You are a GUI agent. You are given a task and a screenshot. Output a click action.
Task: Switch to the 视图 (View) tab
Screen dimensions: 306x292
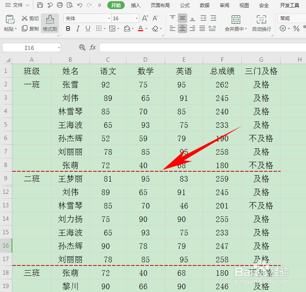[x=244, y=5]
